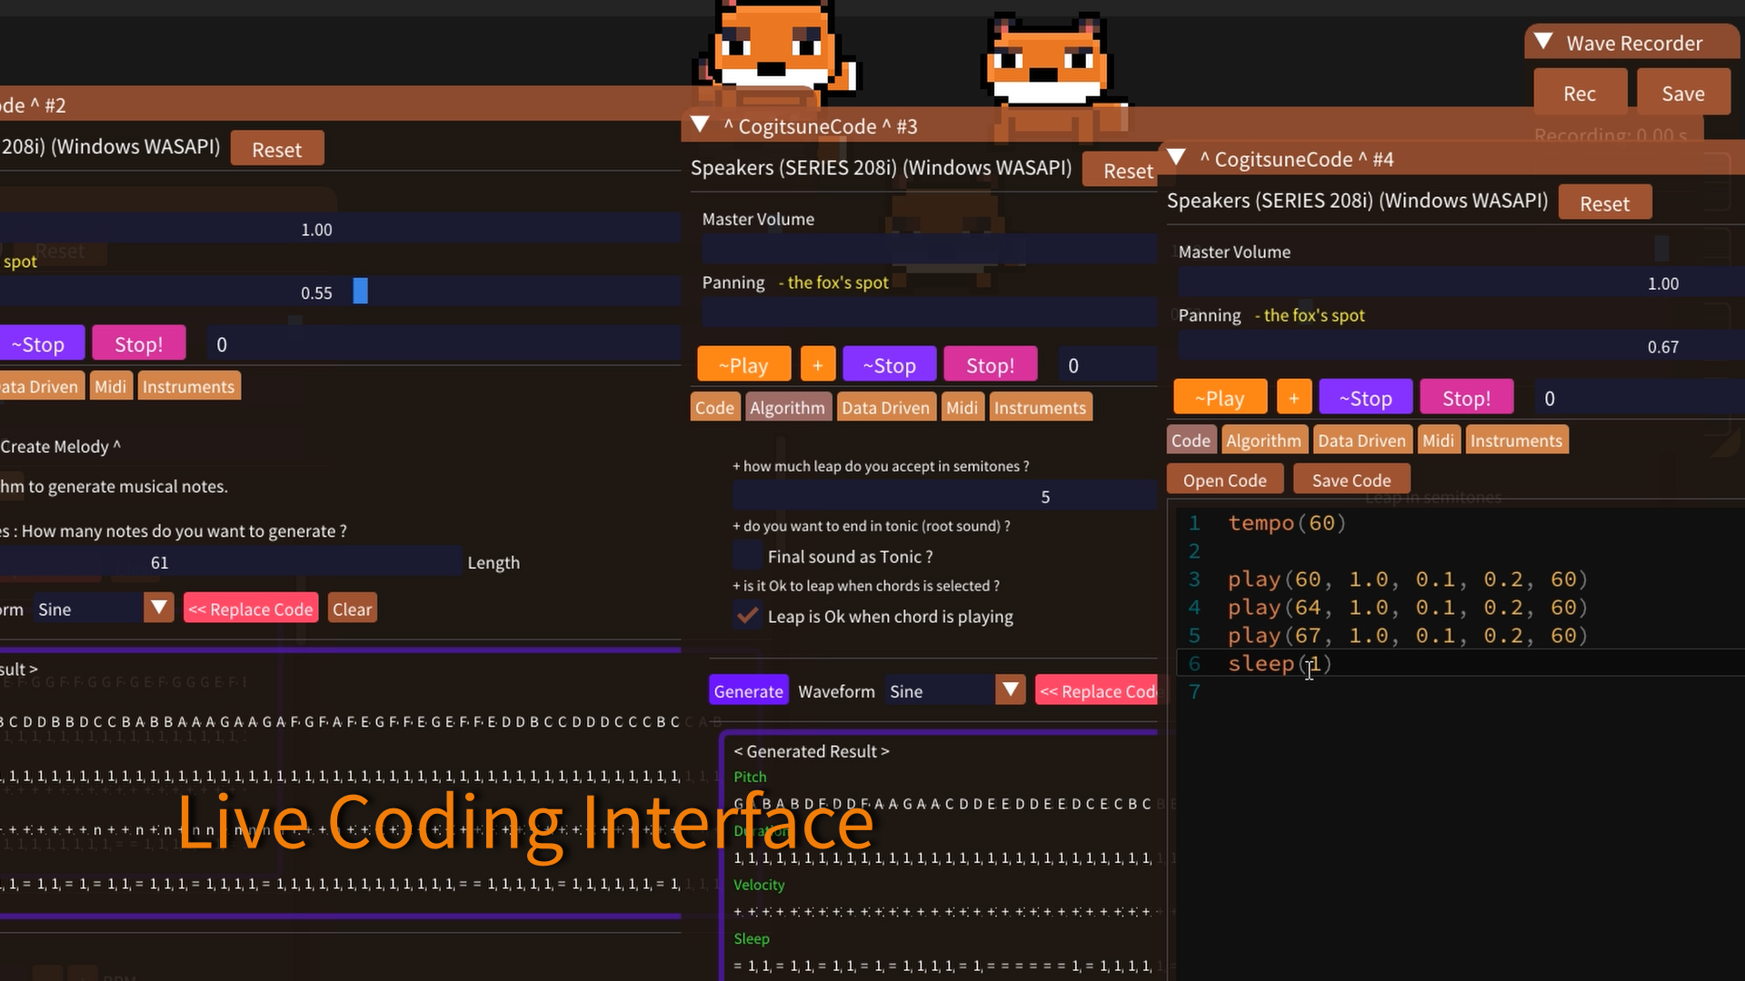The width and height of the screenshot is (1745, 981).
Task: Click Open Code in panel #4
Action: [1224, 479]
